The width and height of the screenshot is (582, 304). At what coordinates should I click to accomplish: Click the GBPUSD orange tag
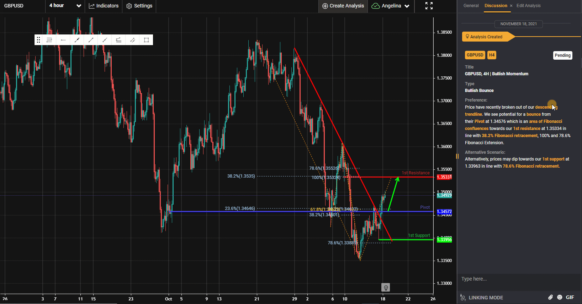pos(475,55)
